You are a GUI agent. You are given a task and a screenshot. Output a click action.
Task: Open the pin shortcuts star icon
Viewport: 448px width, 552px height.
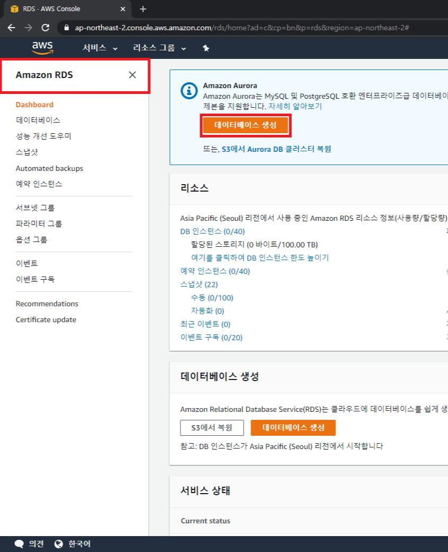click(x=206, y=48)
